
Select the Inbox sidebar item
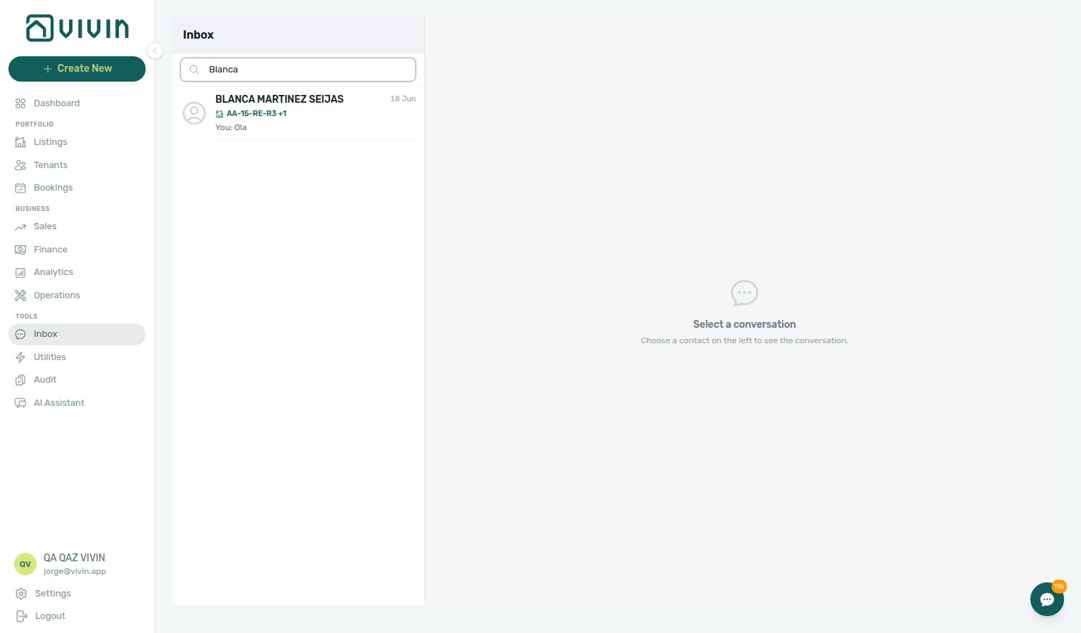tap(77, 334)
